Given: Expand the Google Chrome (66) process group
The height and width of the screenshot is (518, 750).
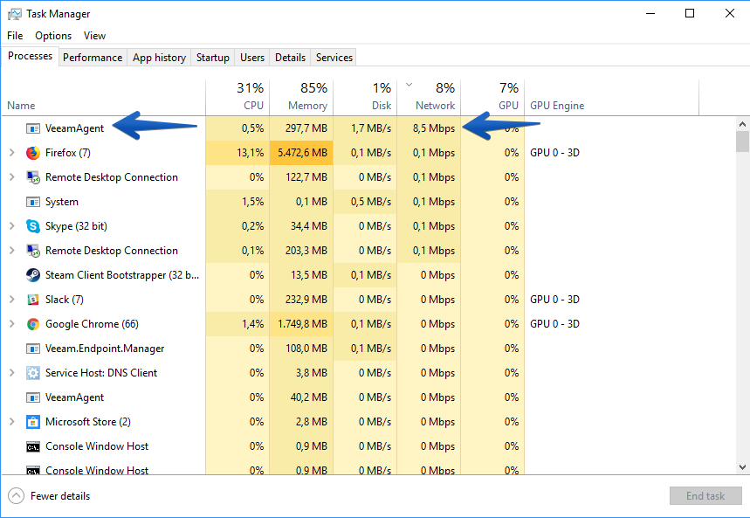Looking at the screenshot, I should pos(12,323).
